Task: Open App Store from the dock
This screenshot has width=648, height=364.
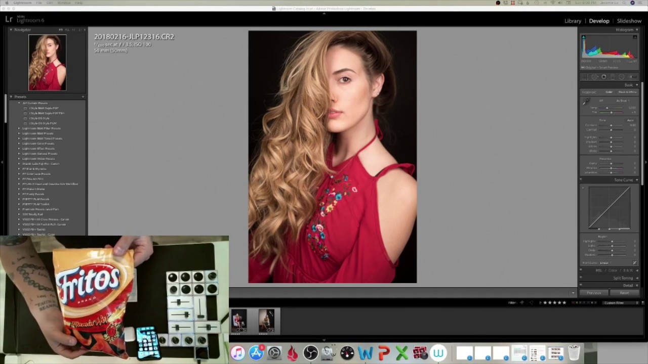Action: click(256, 352)
